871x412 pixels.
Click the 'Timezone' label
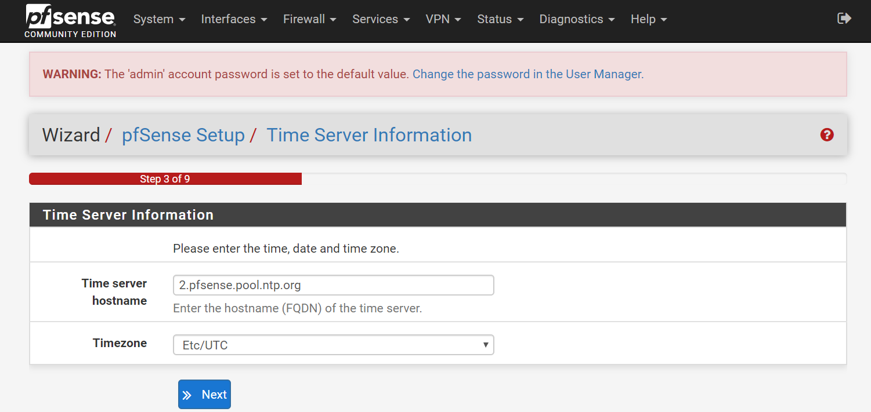point(120,343)
